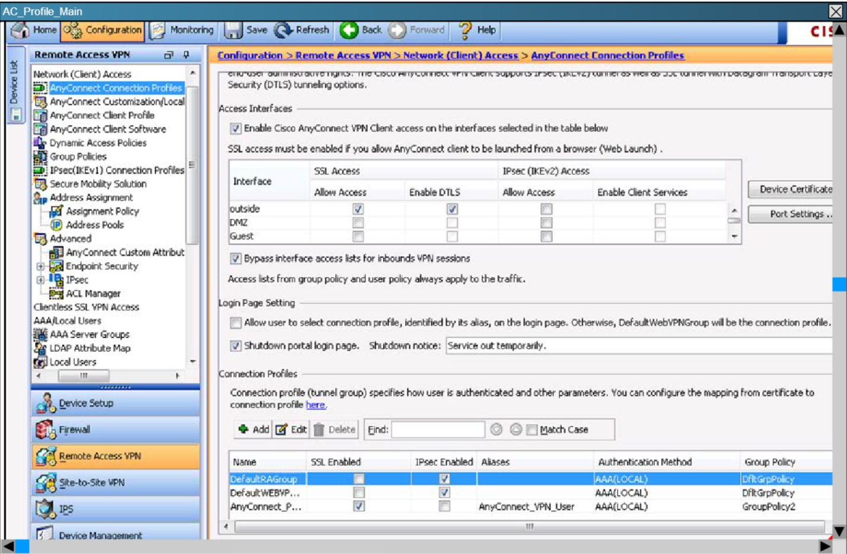Image resolution: width=847 pixels, height=554 pixels.
Task: Edit the selected connection profile
Action: (x=291, y=429)
